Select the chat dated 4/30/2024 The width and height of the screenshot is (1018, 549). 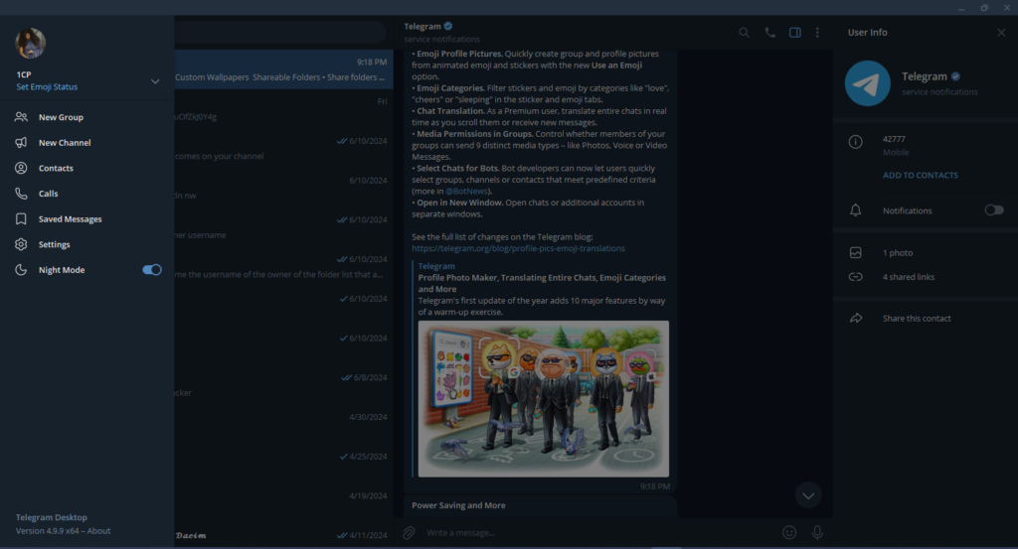pyautogui.click(x=283, y=425)
